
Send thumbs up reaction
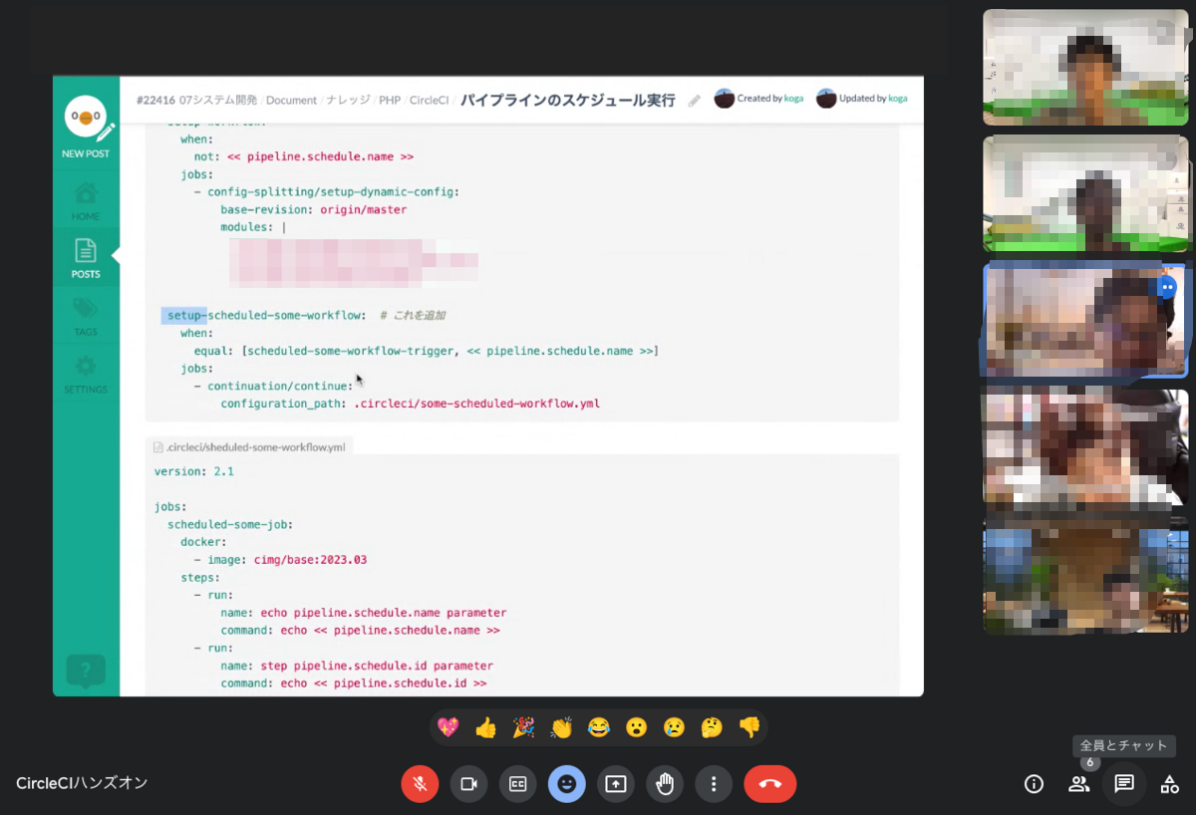[x=486, y=727]
